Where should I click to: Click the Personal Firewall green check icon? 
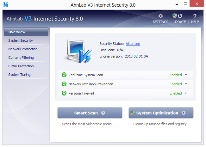(64, 93)
